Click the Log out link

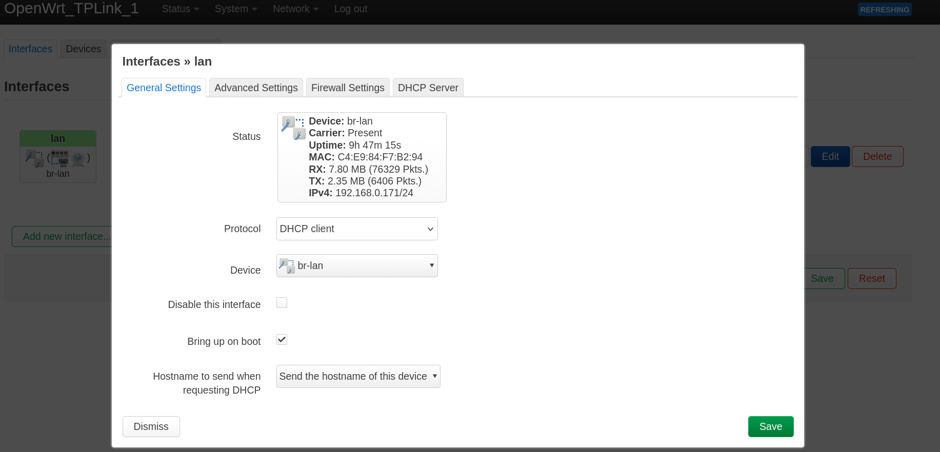(x=350, y=9)
